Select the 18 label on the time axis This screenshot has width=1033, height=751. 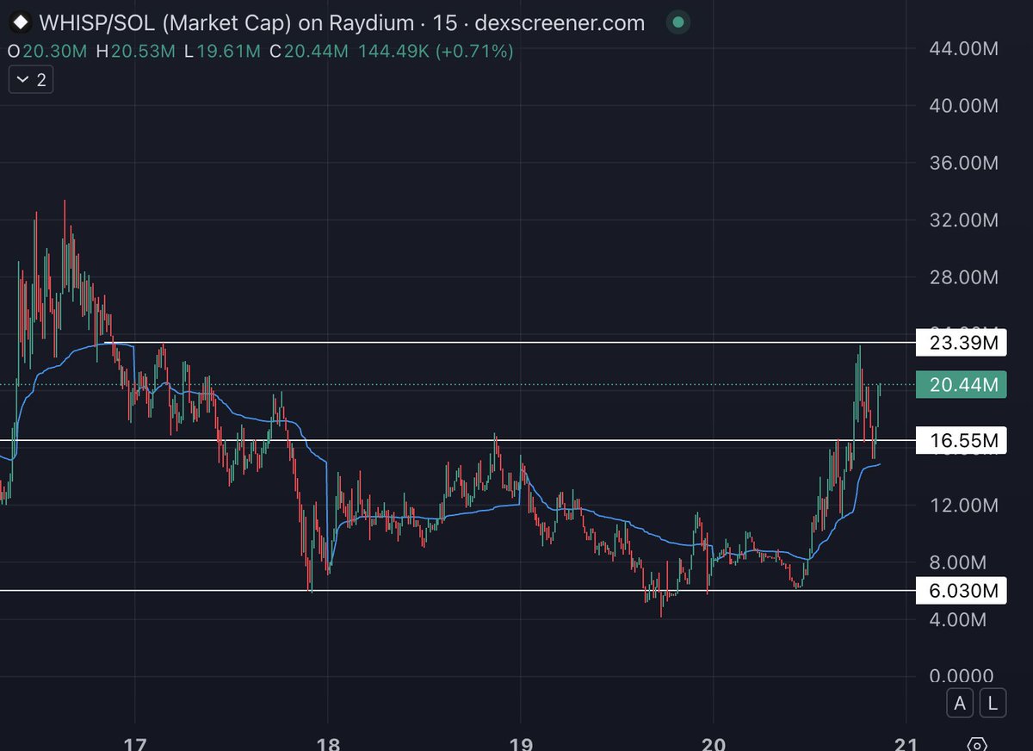[328, 742]
